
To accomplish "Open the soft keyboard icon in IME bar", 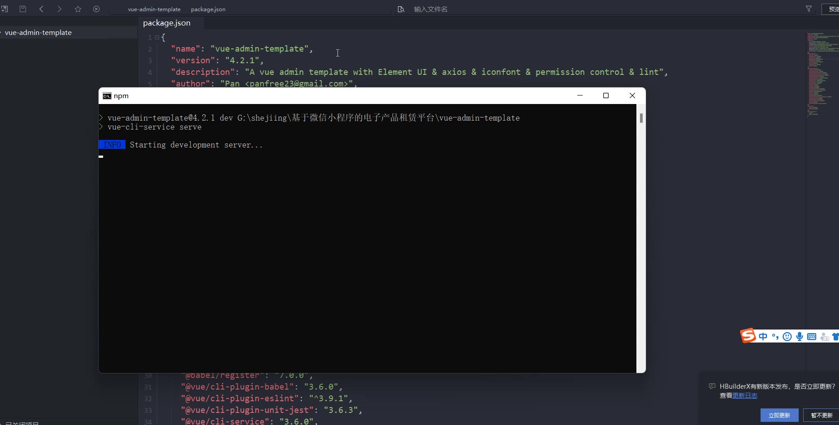I will tap(812, 337).
